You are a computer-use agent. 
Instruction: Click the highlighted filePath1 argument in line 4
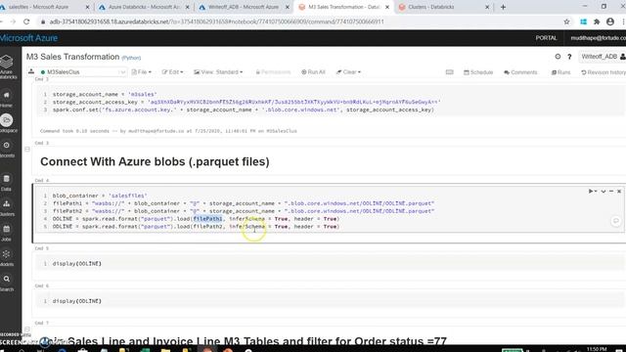click(x=207, y=219)
